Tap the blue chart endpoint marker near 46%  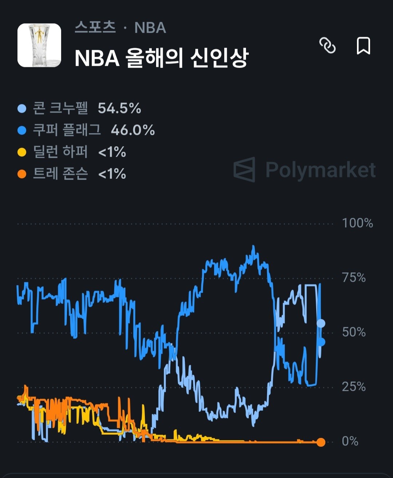321,342
